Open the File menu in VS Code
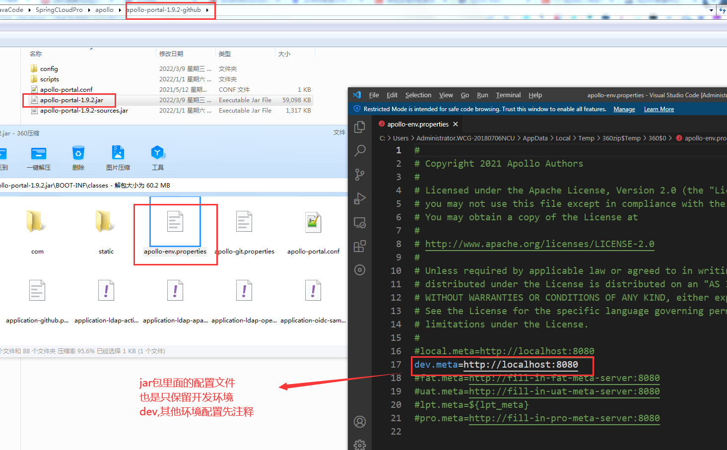This screenshot has width=727, height=450. pyautogui.click(x=374, y=95)
